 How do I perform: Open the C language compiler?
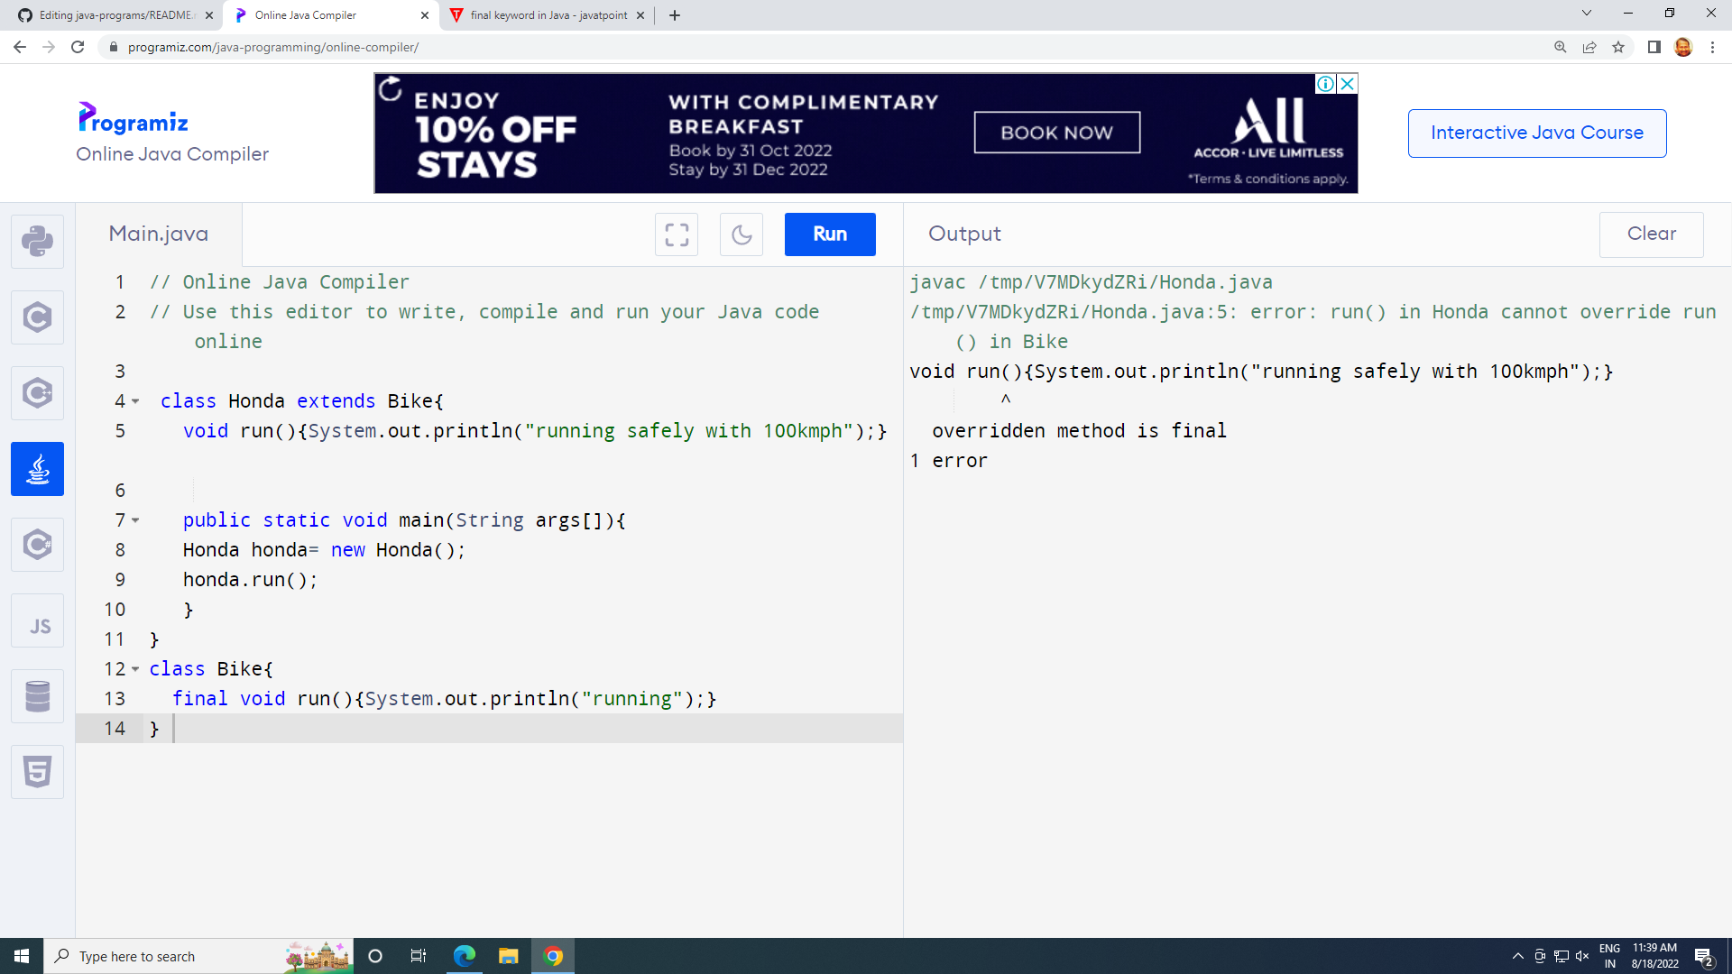coord(37,317)
